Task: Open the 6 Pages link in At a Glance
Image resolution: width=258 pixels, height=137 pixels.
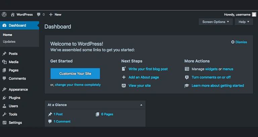Action: click(107, 114)
